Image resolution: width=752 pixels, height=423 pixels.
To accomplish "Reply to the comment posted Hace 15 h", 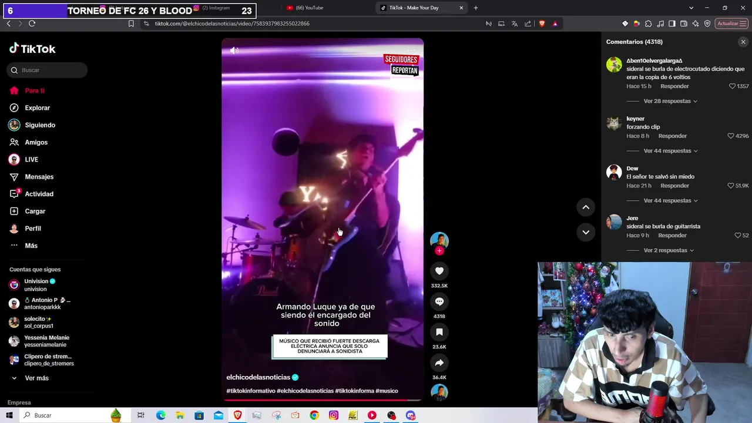I will (x=674, y=86).
